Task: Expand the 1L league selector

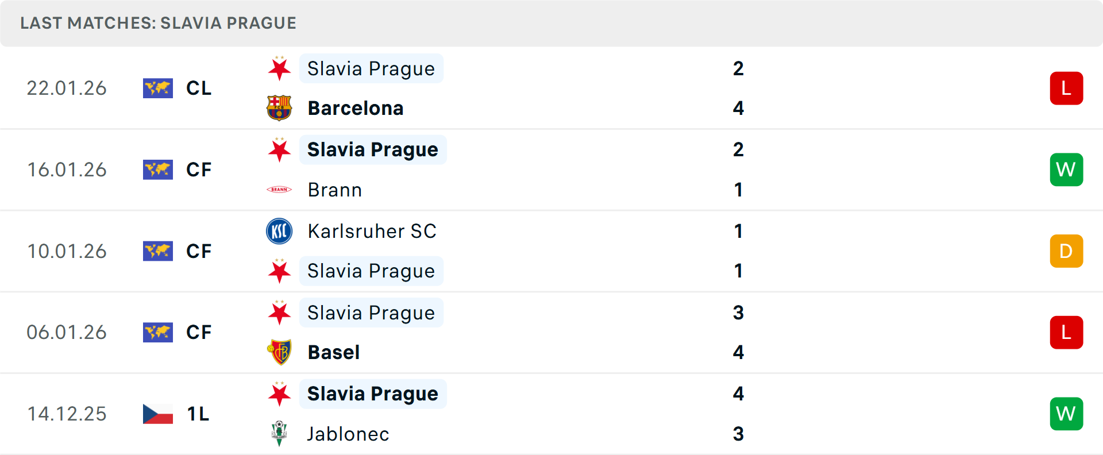Action: [197, 414]
